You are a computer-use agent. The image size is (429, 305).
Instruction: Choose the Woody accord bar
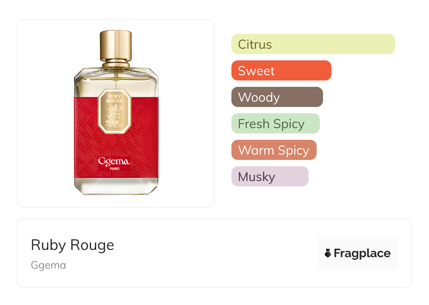click(277, 97)
